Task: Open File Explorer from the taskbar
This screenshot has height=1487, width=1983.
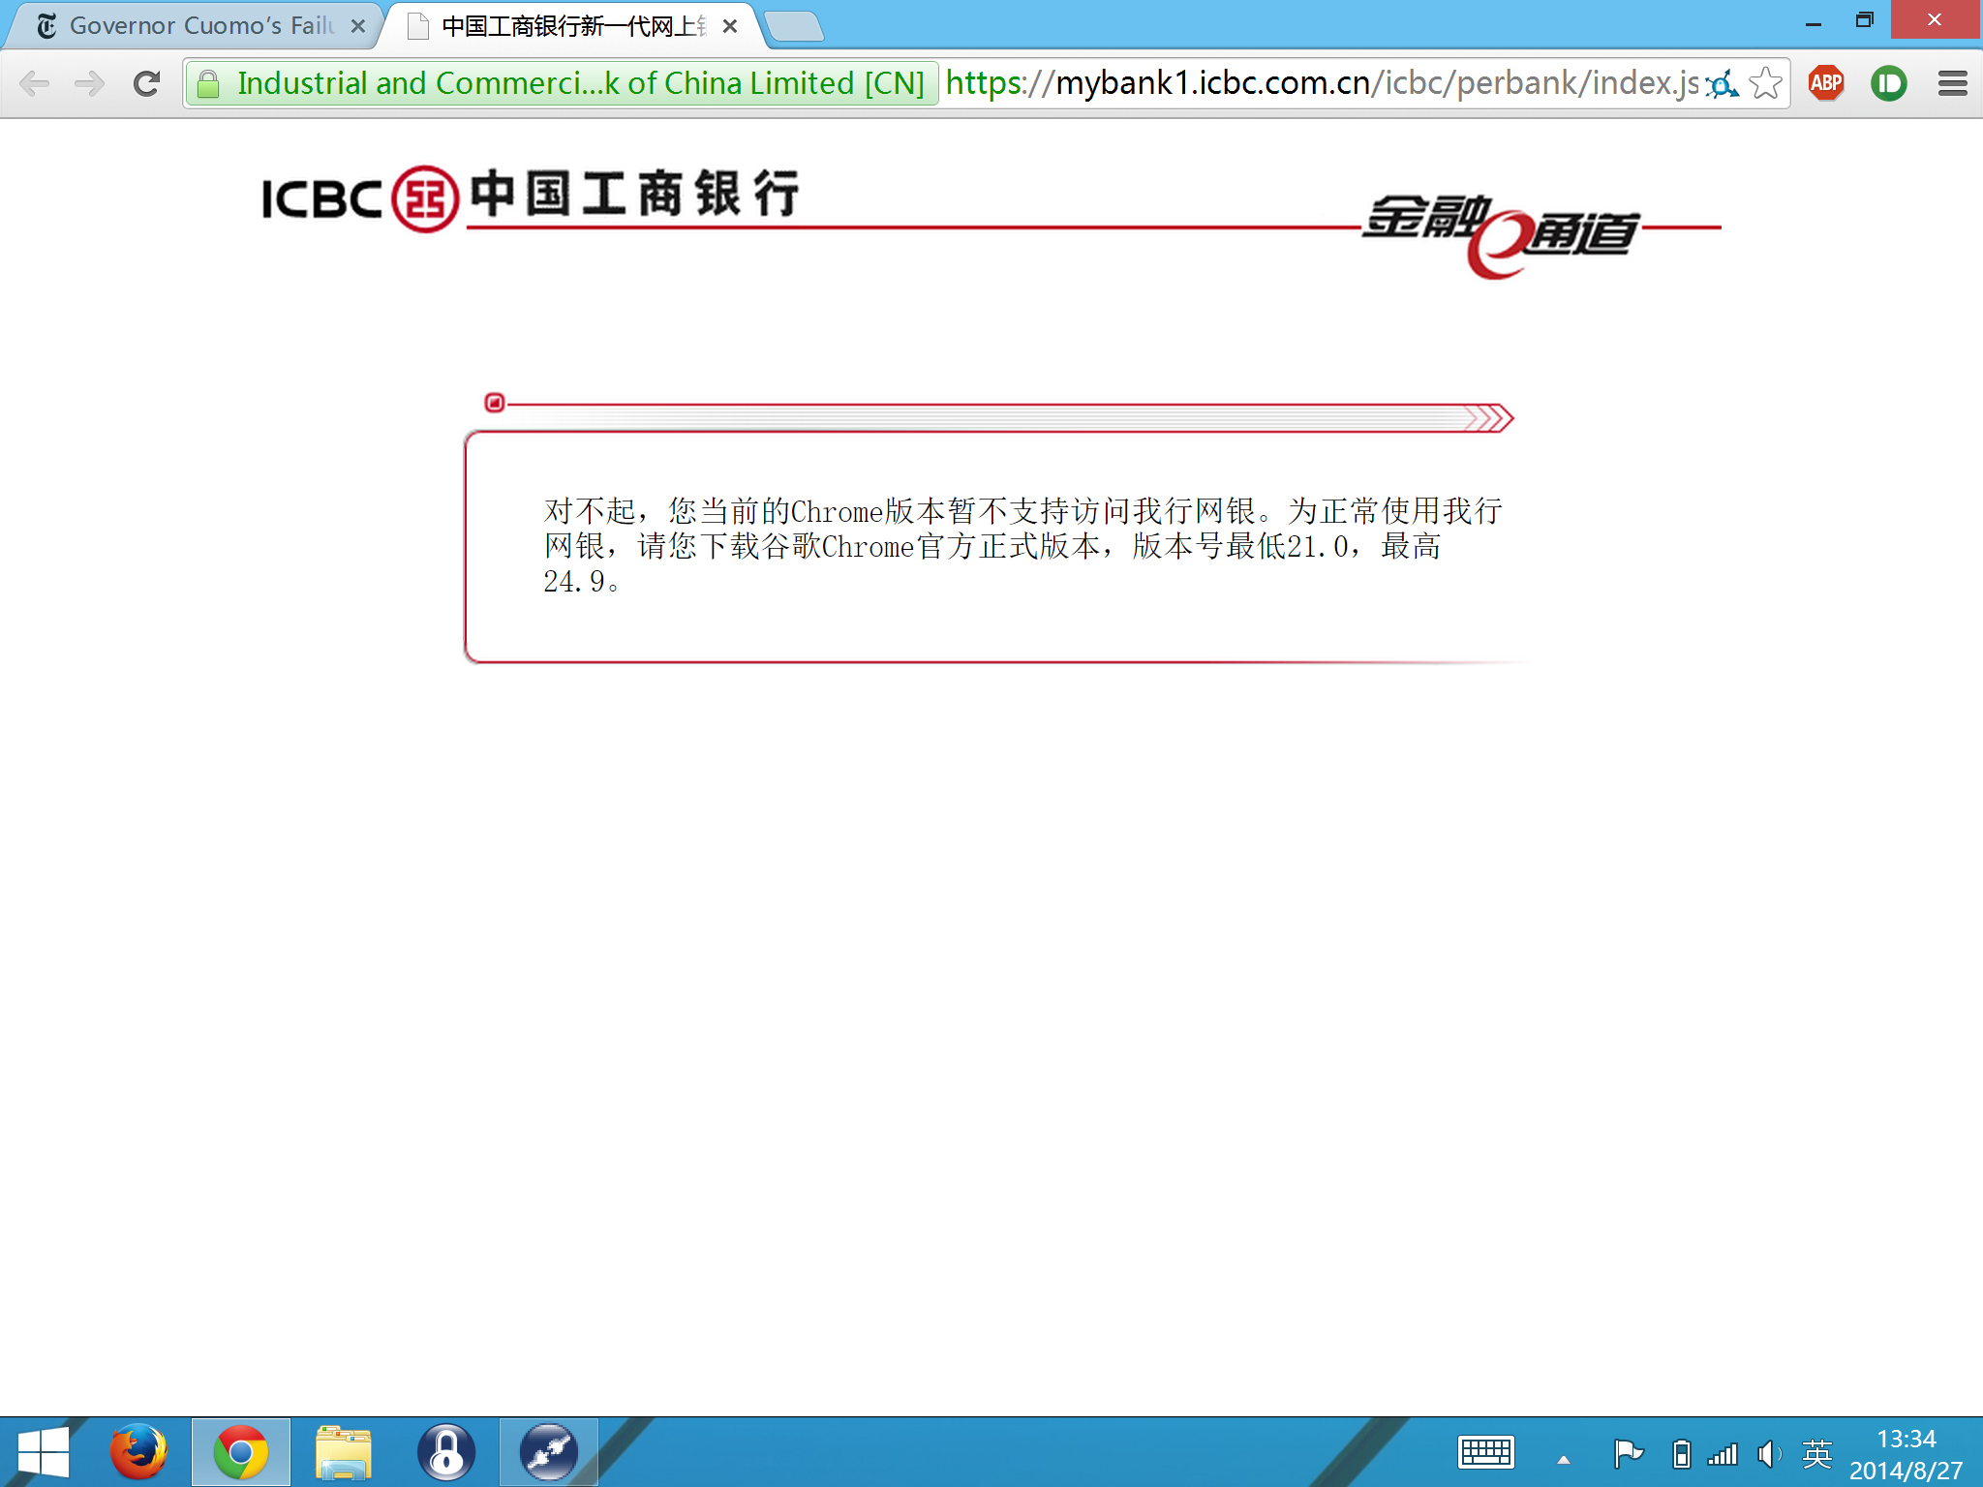Action: [x=344, y=1452]
